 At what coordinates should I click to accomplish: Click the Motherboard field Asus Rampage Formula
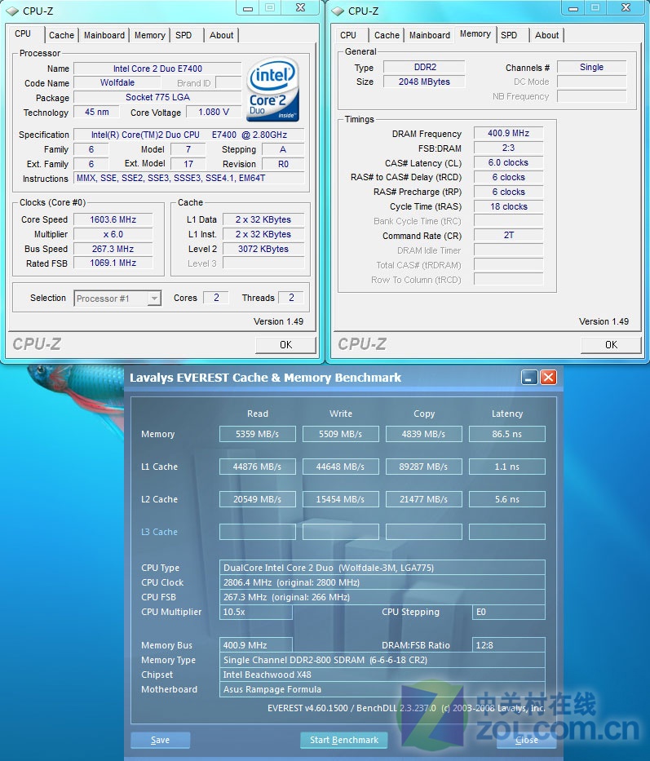click(x=382, y=689)
